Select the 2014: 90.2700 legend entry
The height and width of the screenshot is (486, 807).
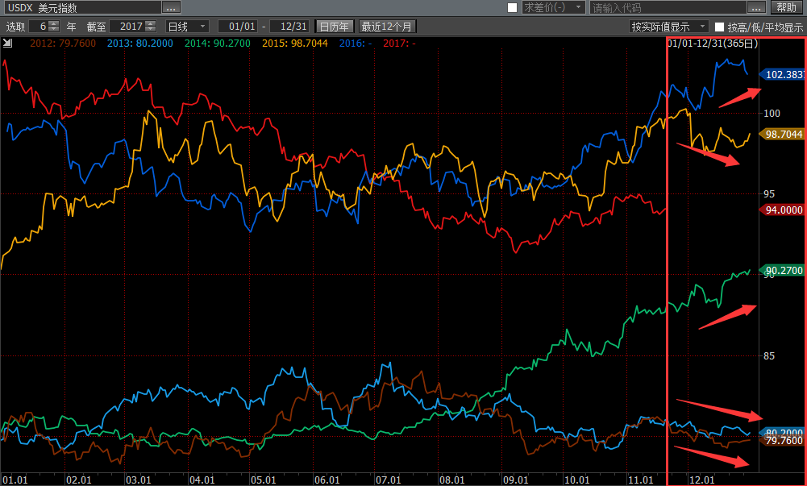click(x=218, y=44)
